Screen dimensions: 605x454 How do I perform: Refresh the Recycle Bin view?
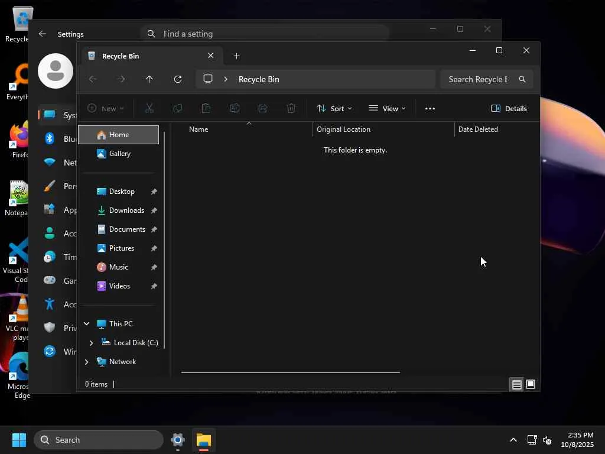point(177,79)
